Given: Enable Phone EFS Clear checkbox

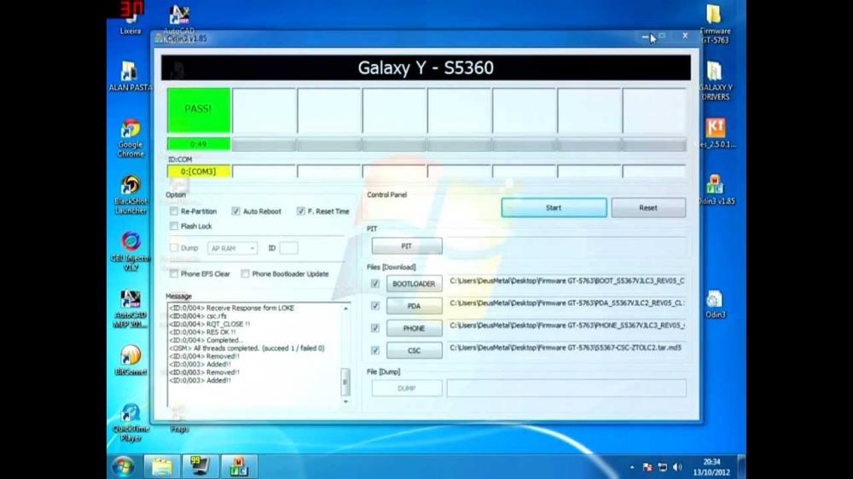Looking at the screenshot, I should (x=173, y=274).
